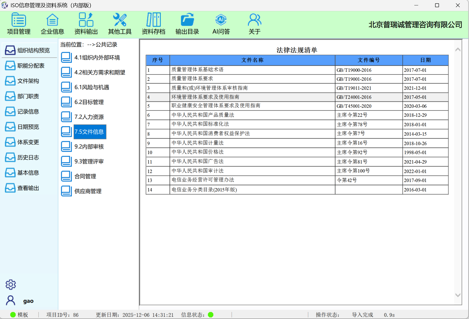Click the scroll-up arrow of the document view

458,50
